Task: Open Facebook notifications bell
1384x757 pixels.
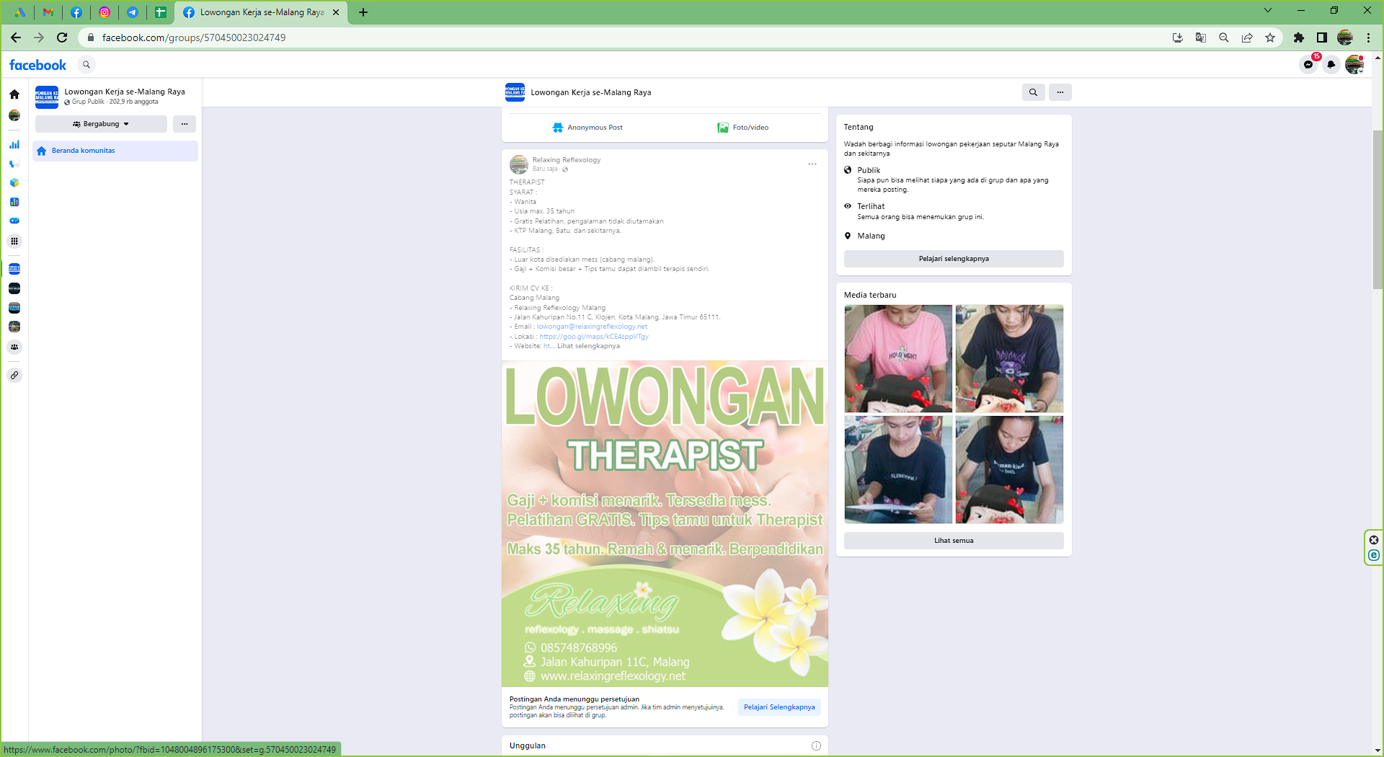Action: coord(1331,65)
